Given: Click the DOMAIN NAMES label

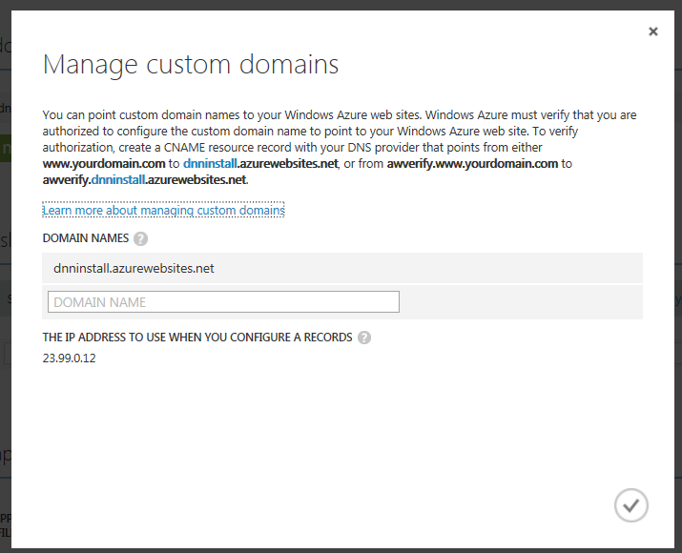Looking at the screenshot, I should click(x=86, y=238).
